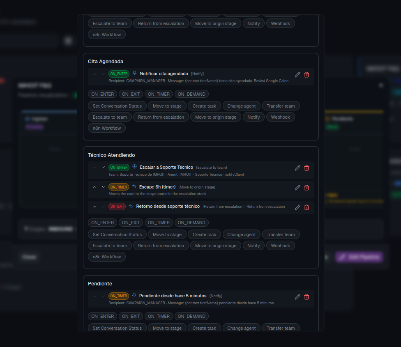Select ON_EXIT trigger in Técnico Atendiendo
Viewport: 401px width, 347px height.
pos(131,223)
